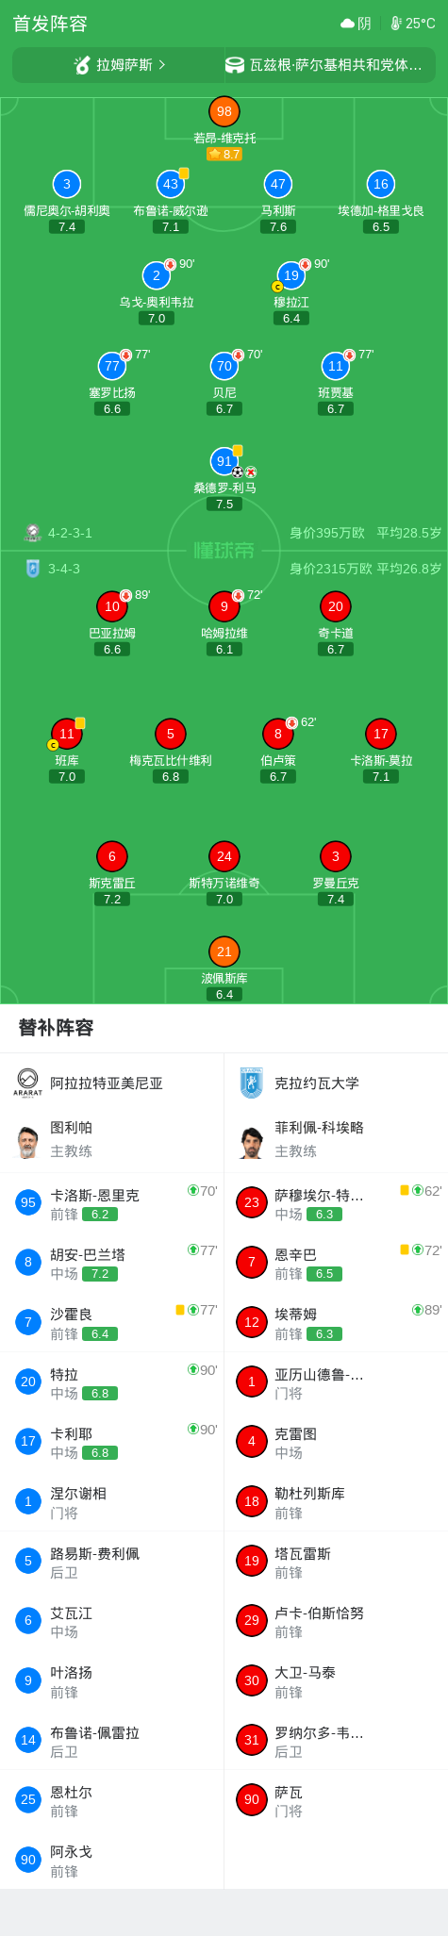Tap the 25°C temperature icon
Image resolution: width=448 pixels, height=1936 pixels.
(x=396, y=24)
